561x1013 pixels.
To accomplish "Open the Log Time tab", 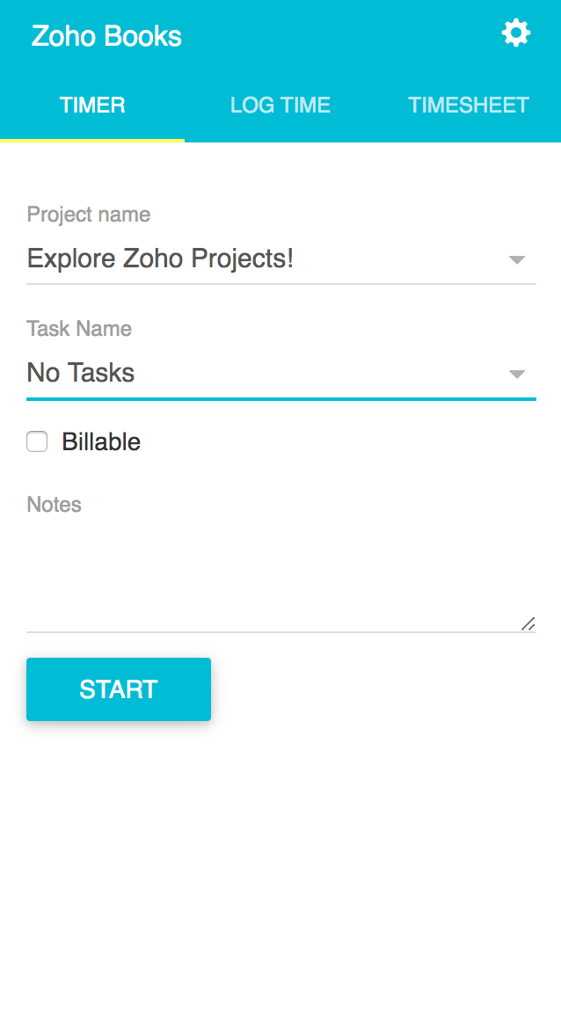I will 280,106.
